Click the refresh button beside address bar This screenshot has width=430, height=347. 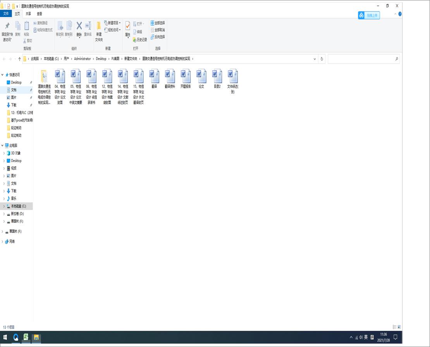(322, 59)
